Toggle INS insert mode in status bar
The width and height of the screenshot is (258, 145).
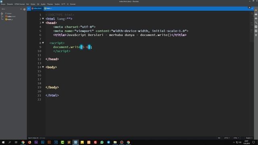(219, 138)
